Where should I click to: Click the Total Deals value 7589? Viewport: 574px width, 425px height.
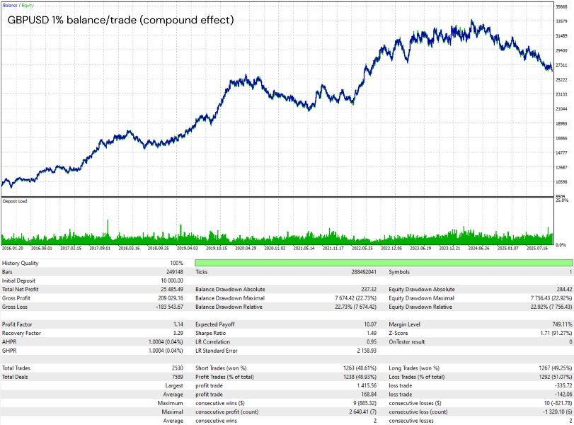178,377
